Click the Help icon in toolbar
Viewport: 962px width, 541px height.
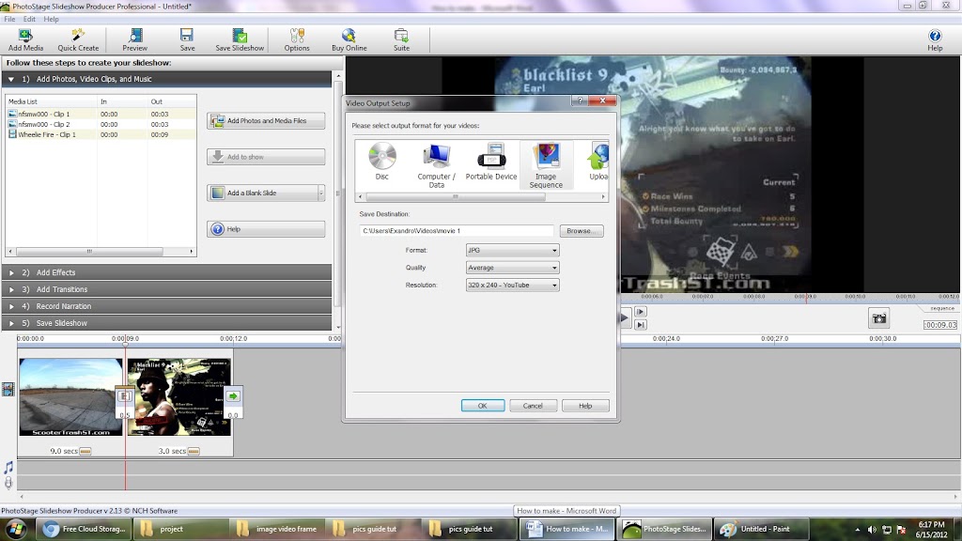pyautogui.click(x=935, y=39)
